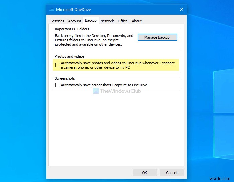The image size is (234, 182).
Task: Tick automatically save screenshots to OneDrive
Action: [x=57, y=85]
